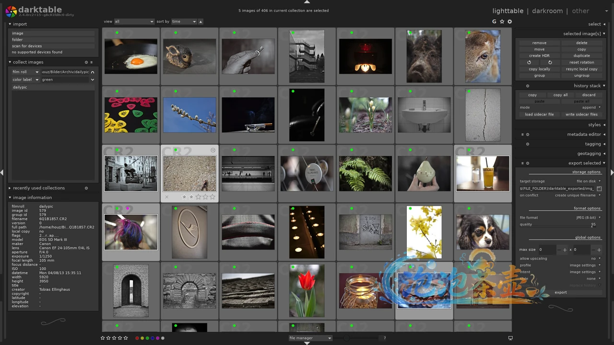614x345 pixels.
Task: Open the 'file manager' layout dropdown
Action: pyautogui.click(x=310, y=338)
